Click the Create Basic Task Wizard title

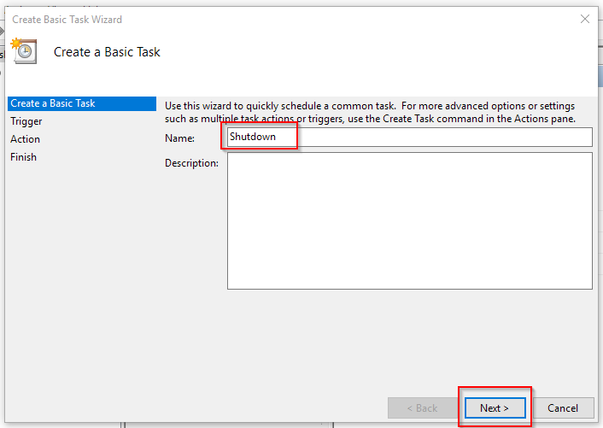click(67, 20)
